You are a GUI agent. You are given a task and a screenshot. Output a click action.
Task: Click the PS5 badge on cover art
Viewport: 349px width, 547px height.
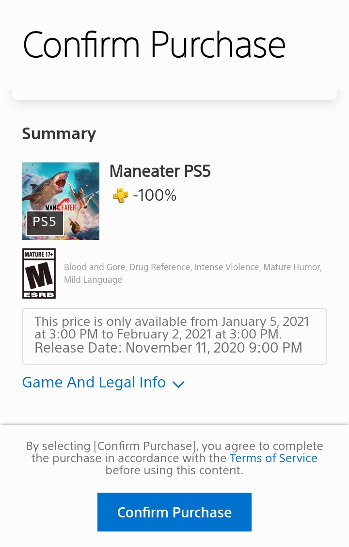pos(45,223)
